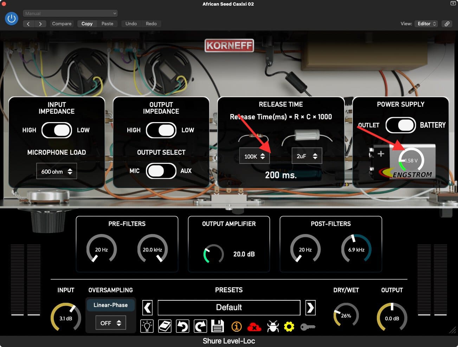Open the Oversampling OFF selector

pyautogui.click(x=110, y=323)
